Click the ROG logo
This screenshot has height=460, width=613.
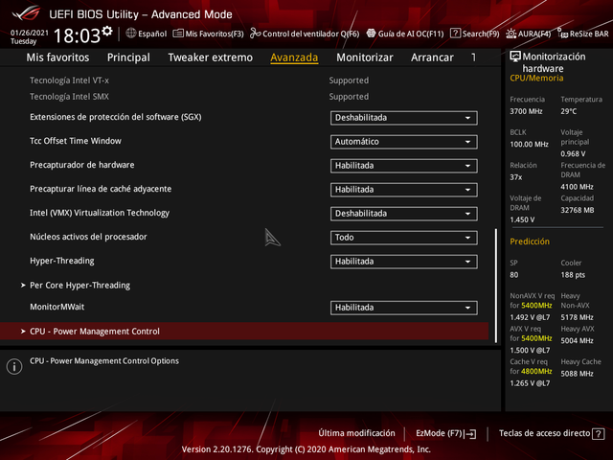(x=26, y=12)
